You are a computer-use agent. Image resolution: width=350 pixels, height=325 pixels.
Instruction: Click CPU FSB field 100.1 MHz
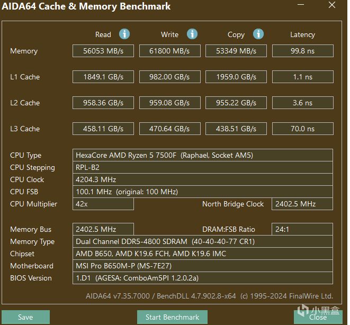click(203, 192)
